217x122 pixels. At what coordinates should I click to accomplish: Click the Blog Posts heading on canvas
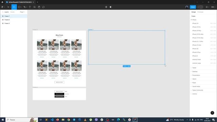[59, 35]
